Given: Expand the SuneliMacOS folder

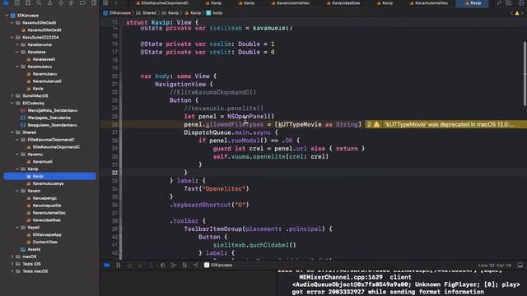Looking at the screenshot, I should pyautogui.click(x=12, y=96).
